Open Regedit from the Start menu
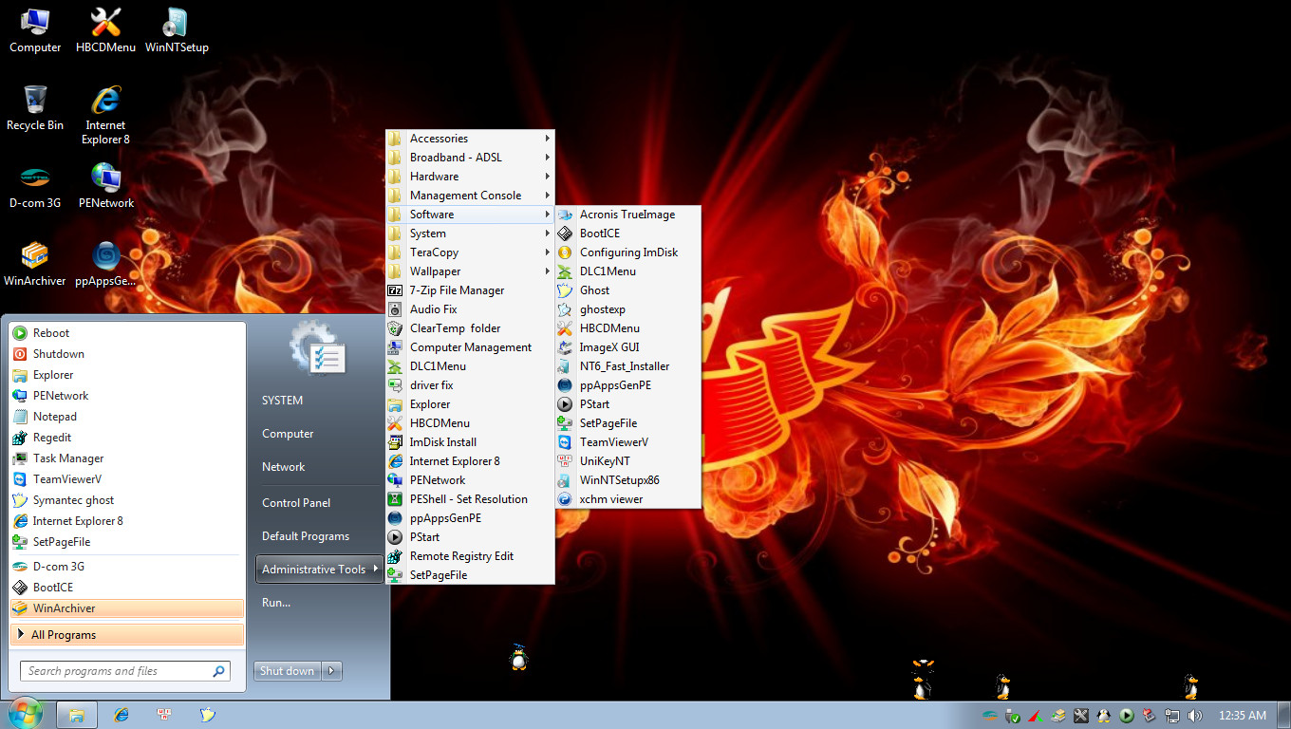Screen dimensions: 1291x729 56,437
